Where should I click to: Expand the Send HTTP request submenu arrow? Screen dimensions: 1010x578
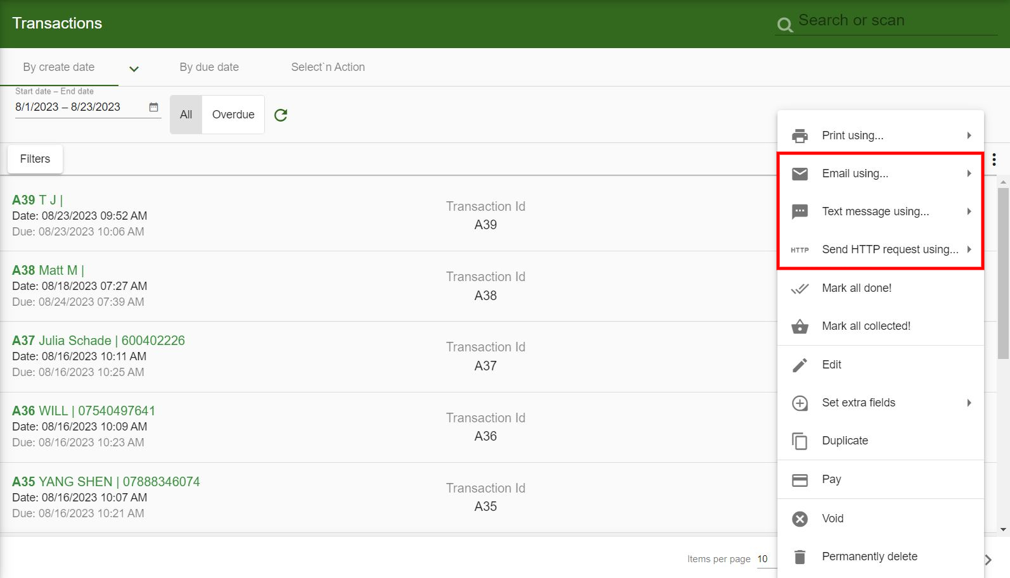click(969, 249)
